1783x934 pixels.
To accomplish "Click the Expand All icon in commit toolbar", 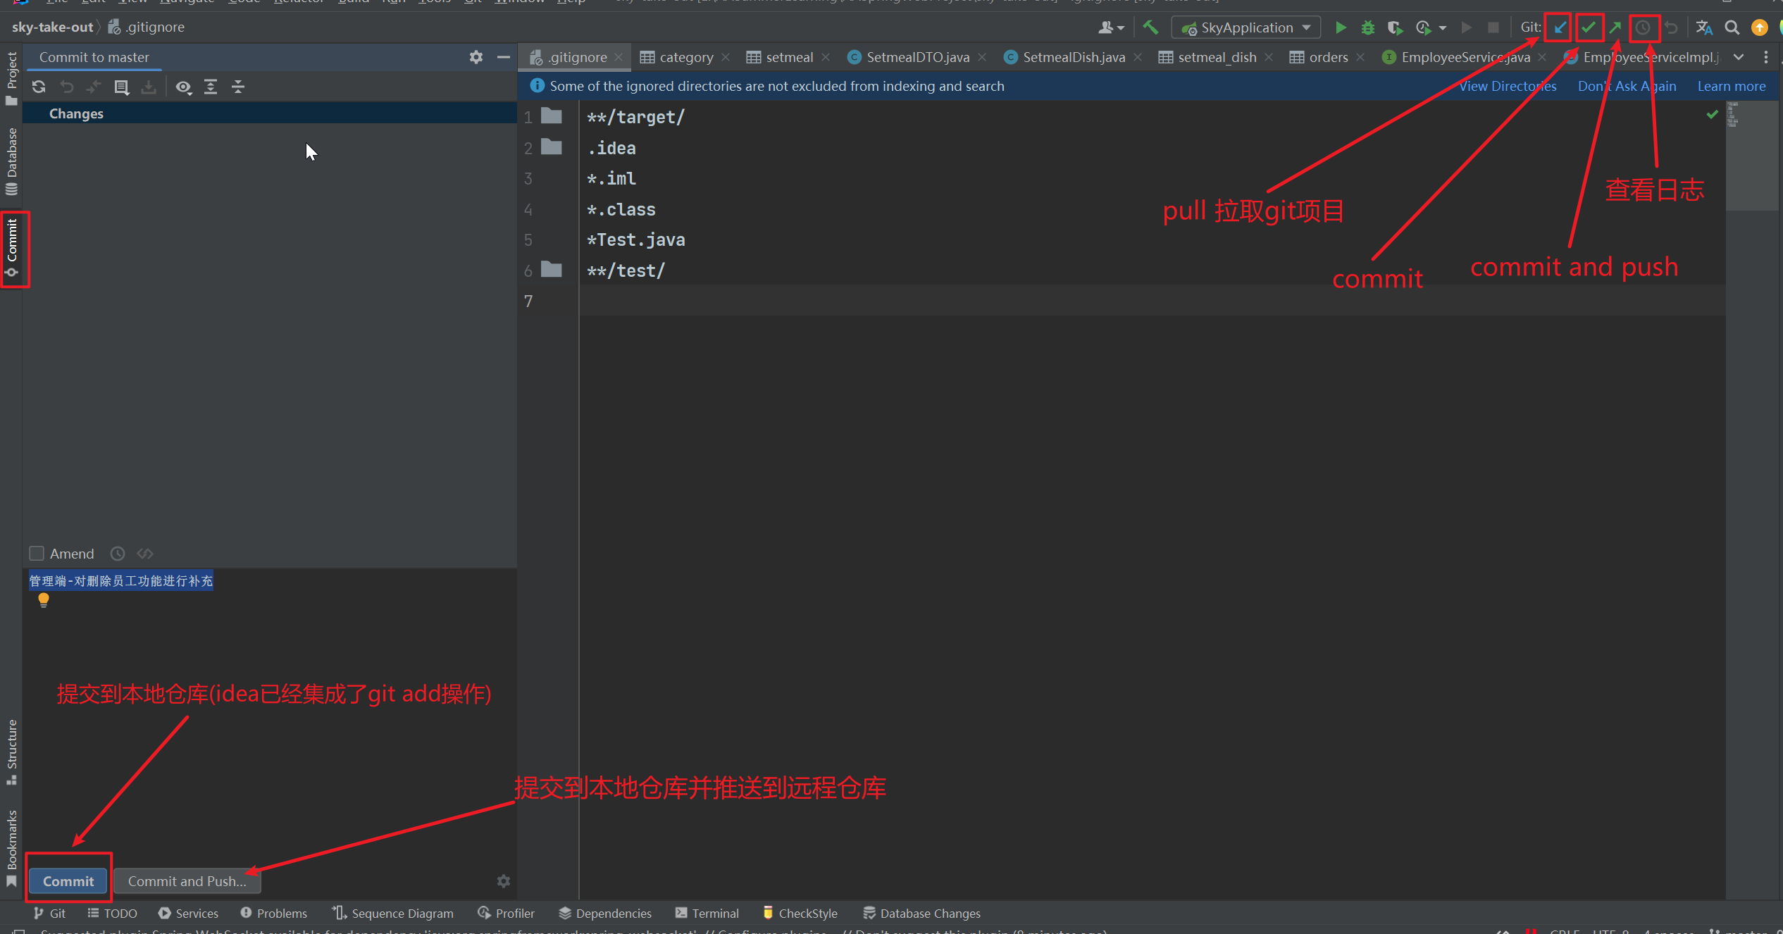I will (x=211, y=87).
